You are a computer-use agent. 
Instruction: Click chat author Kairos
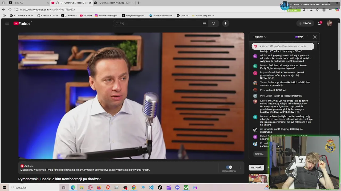coord(263,101)
